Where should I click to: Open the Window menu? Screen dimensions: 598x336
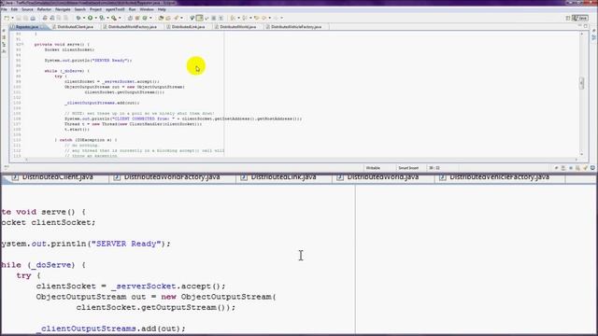coord(147,9)
